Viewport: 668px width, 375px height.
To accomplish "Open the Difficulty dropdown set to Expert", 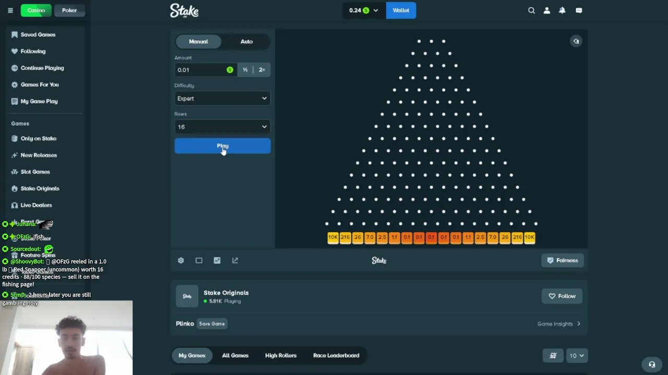I will [x=222, y=98].
